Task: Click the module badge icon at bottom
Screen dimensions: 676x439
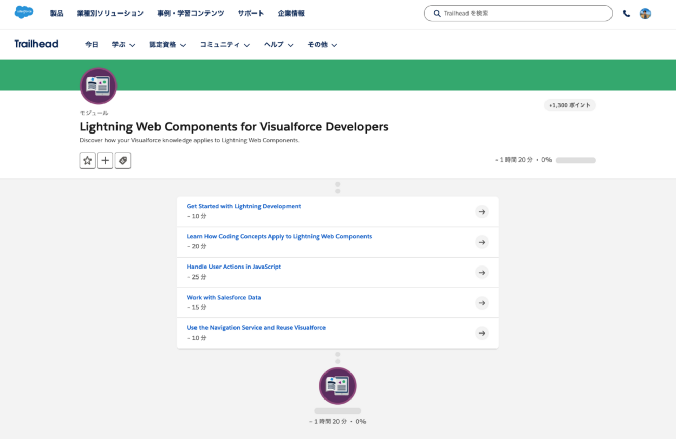Action: (337, 385)
